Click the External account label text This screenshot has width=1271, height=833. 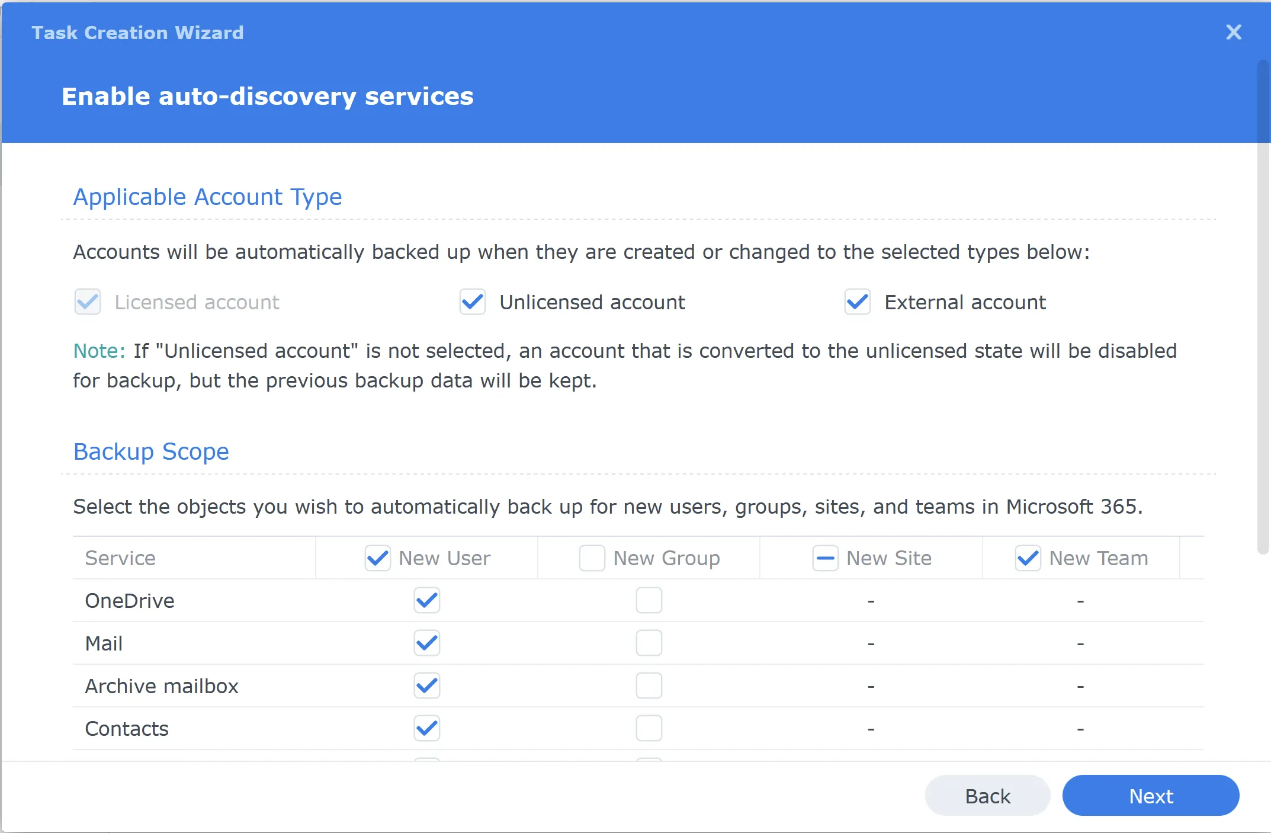pos(965,302)
